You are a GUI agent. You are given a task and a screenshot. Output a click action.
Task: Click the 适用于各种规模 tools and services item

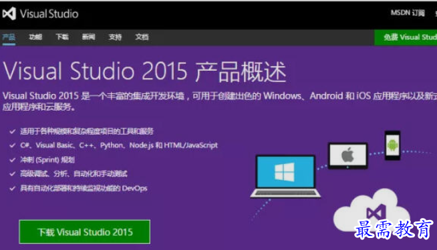tap(87, 131)
